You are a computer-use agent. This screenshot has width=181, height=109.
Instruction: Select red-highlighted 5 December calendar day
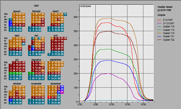pyautogui.click(x=49, y=97)
